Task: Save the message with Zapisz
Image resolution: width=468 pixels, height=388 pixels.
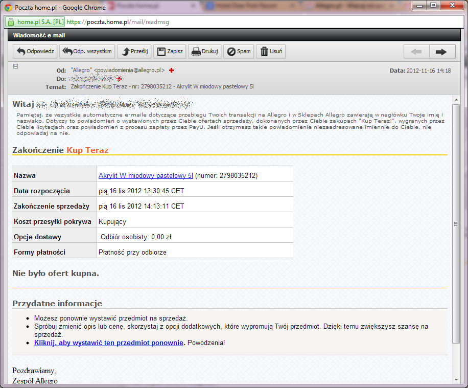Action: pos(170,51)
